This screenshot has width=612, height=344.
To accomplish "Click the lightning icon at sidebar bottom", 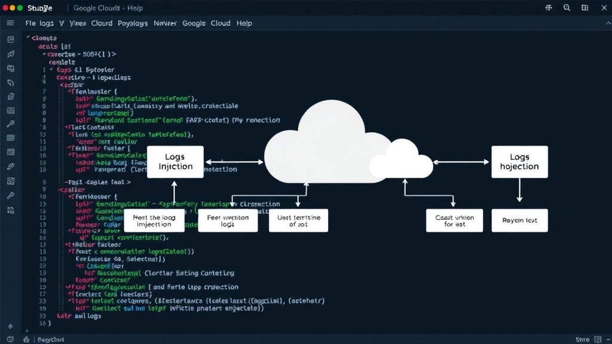I will (11, 326).
